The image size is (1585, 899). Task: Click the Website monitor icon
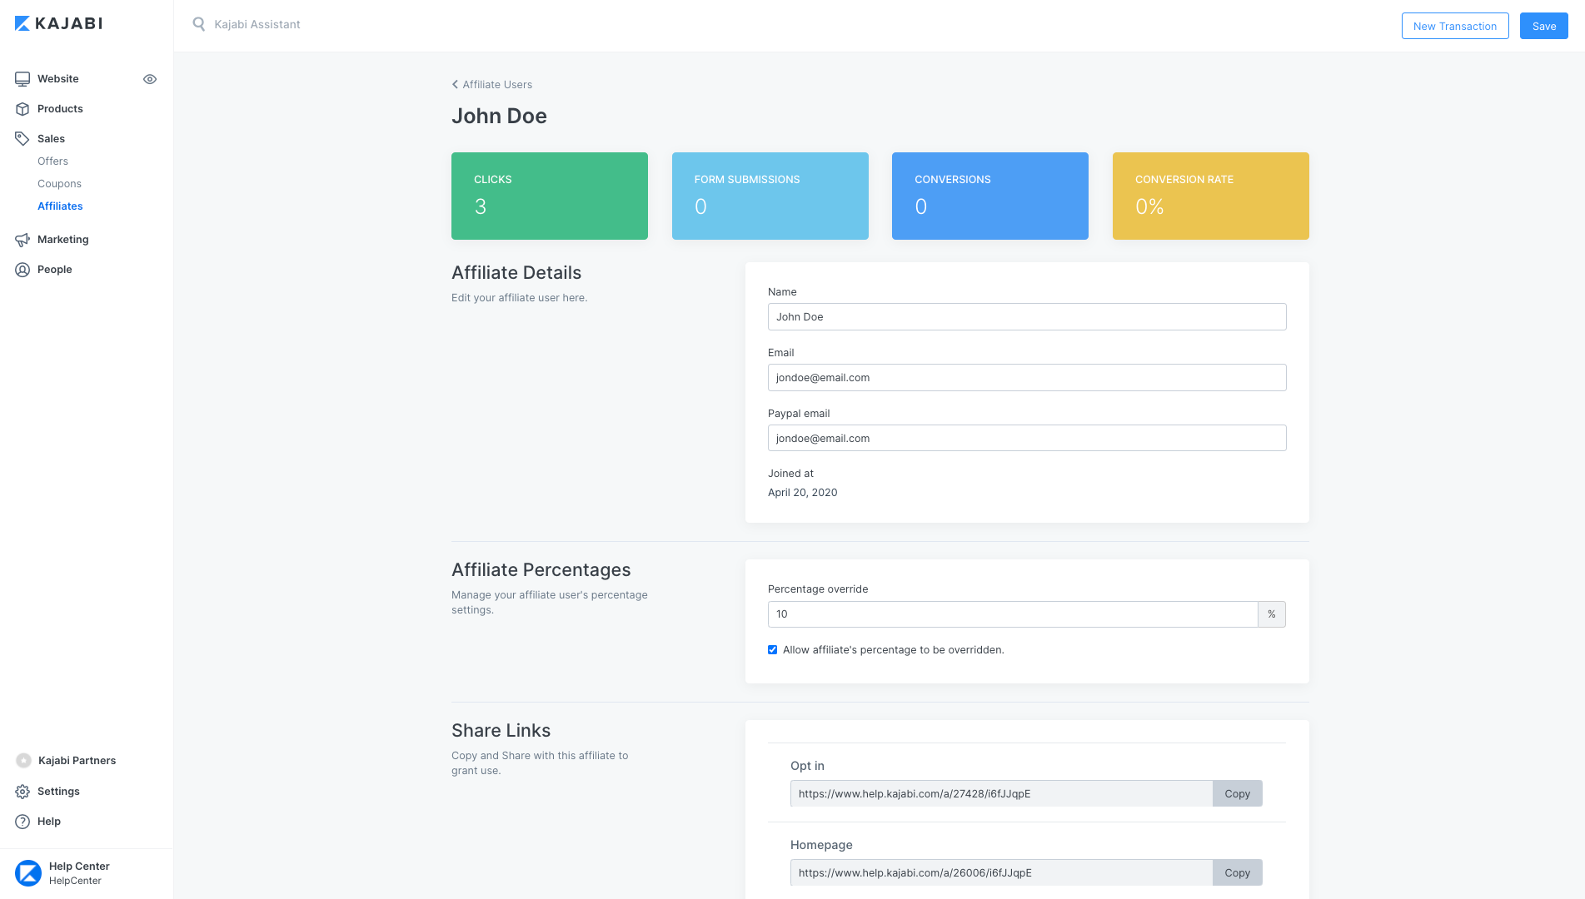(22, 79)
